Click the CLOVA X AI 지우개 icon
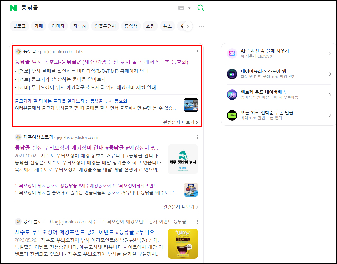Screen dimensions: 337x264 [232, 53]
